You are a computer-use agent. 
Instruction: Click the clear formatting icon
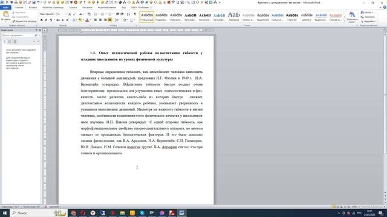89,14
